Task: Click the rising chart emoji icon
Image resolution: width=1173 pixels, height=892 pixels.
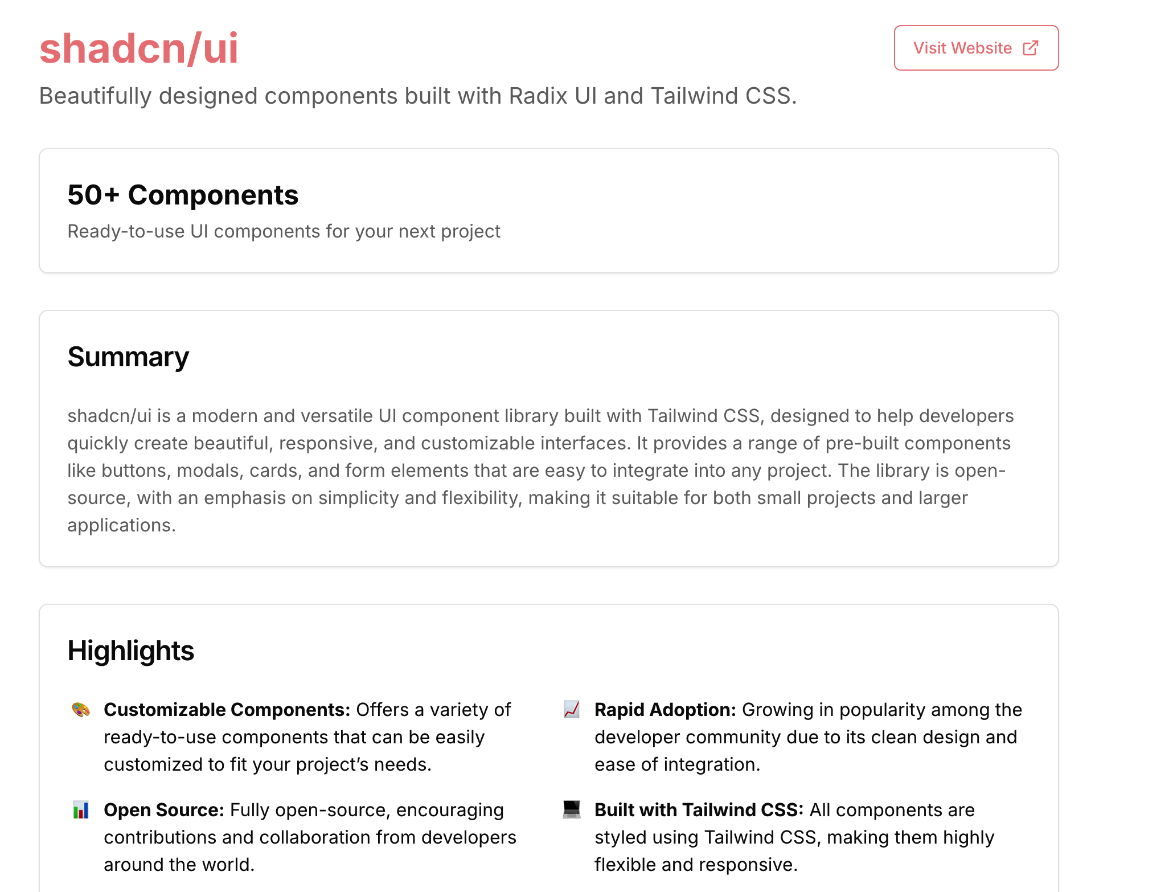Action: [572, 710]
